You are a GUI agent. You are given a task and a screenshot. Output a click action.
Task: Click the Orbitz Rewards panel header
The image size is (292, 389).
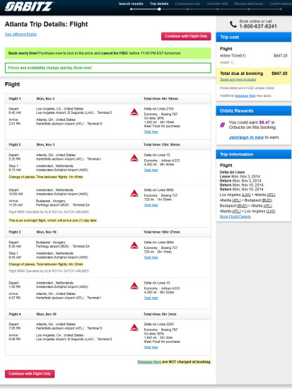click(x=254, y=111)
